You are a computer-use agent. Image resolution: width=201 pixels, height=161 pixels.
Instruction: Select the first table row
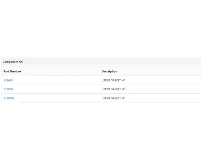pyautogui.click(x=101, y=80)
